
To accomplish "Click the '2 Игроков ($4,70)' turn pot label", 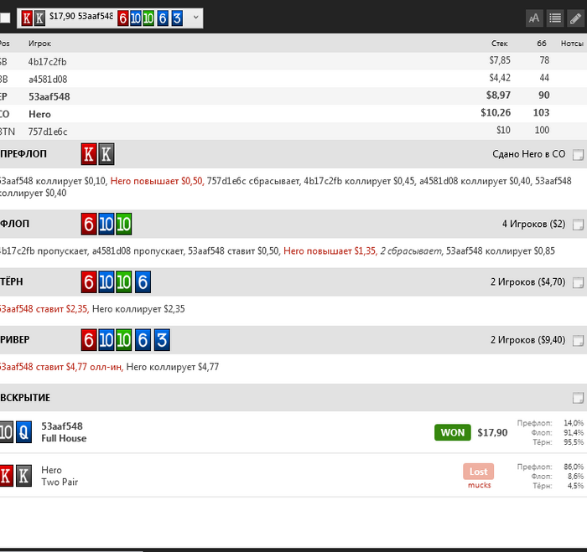I will tap(527, 282).
